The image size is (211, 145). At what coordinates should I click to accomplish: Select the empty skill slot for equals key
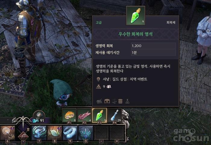coord(117,133)
